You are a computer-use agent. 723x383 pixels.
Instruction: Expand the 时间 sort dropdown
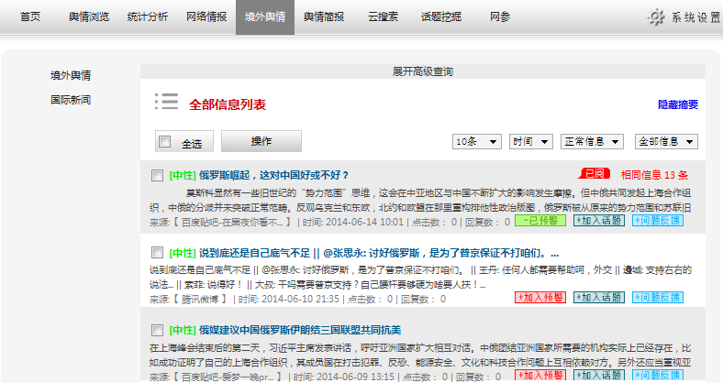coord(530,142)
